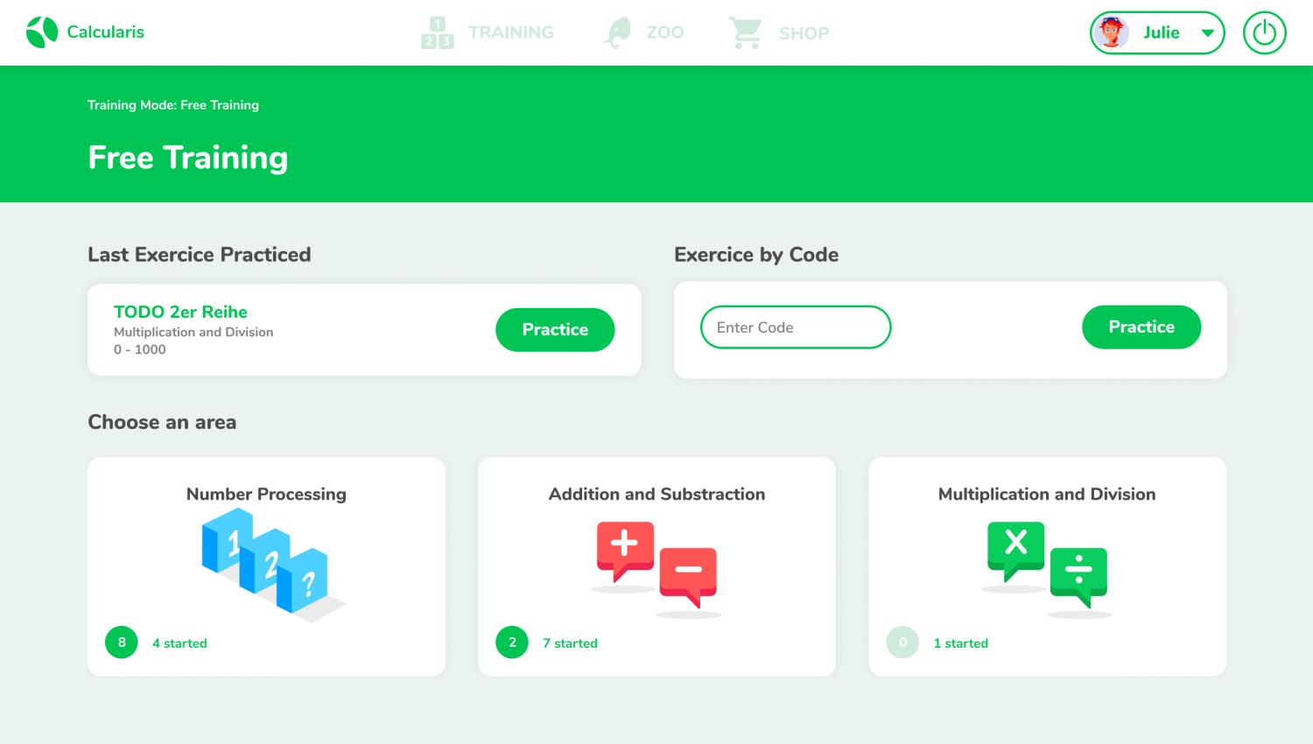Click the Calcularis brand name
Image resolution: width=1313 pixels, height=744 pixels.
(105, 32)
